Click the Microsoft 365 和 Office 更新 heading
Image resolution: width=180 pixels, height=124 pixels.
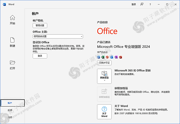coord(132,70)
